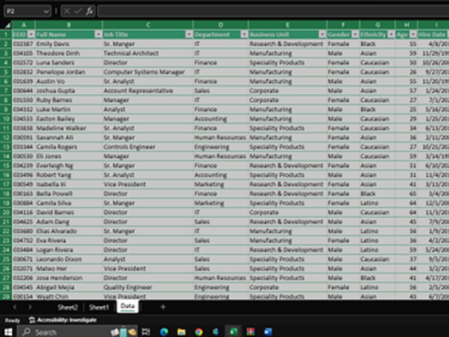This screenshot has height=337, width=449.
Task: Select column E header
Action: tap(287, 25)
